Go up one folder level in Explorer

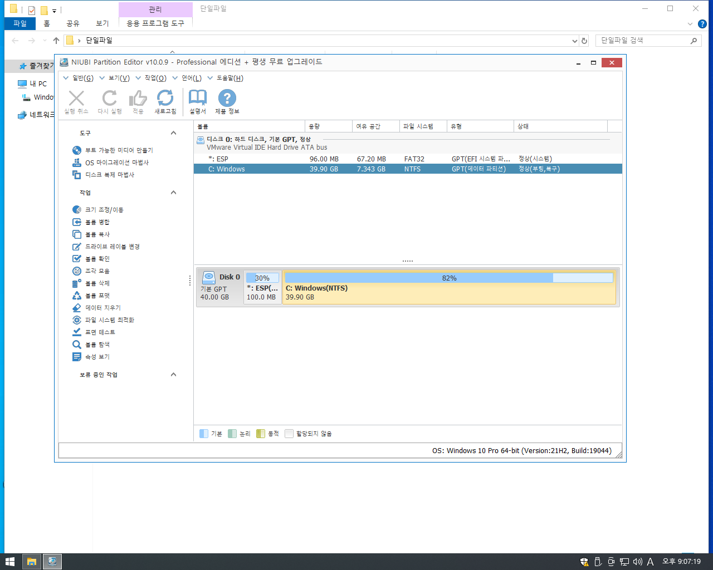coord(56,41)
